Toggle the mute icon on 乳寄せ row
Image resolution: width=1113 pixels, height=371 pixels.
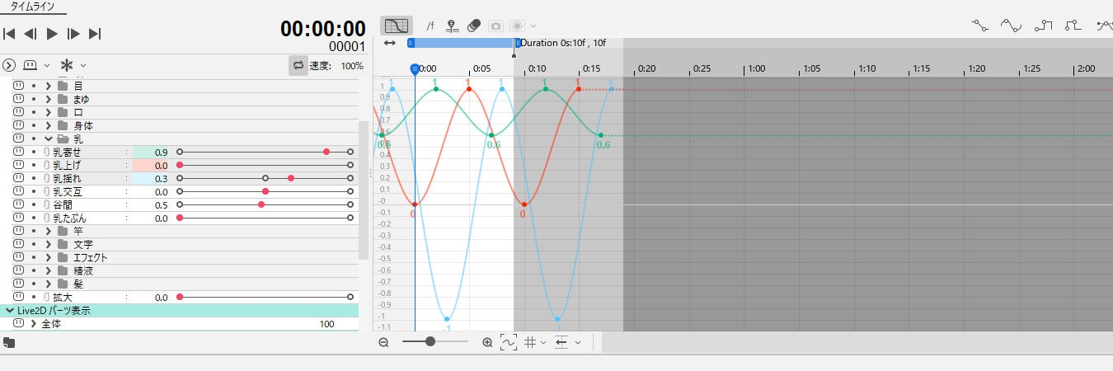coord(19,152)
